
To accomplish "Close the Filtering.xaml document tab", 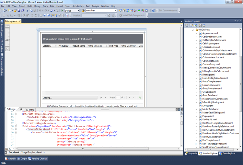I will pyautogui.click(x=20, y=21).
